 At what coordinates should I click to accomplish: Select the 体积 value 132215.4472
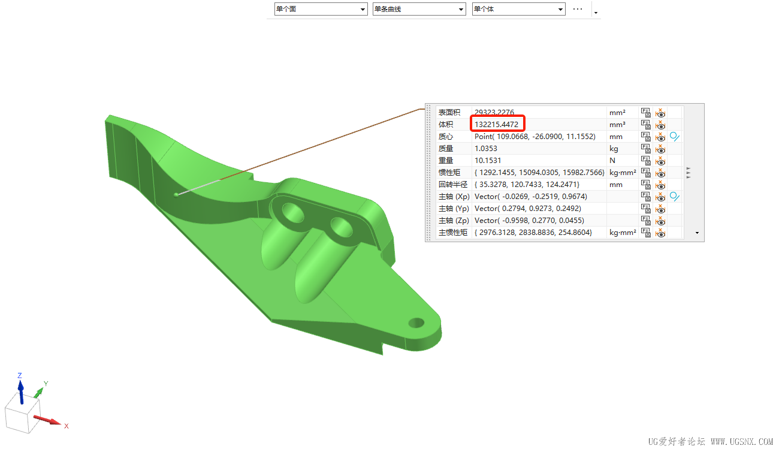(x=497, y=125)
